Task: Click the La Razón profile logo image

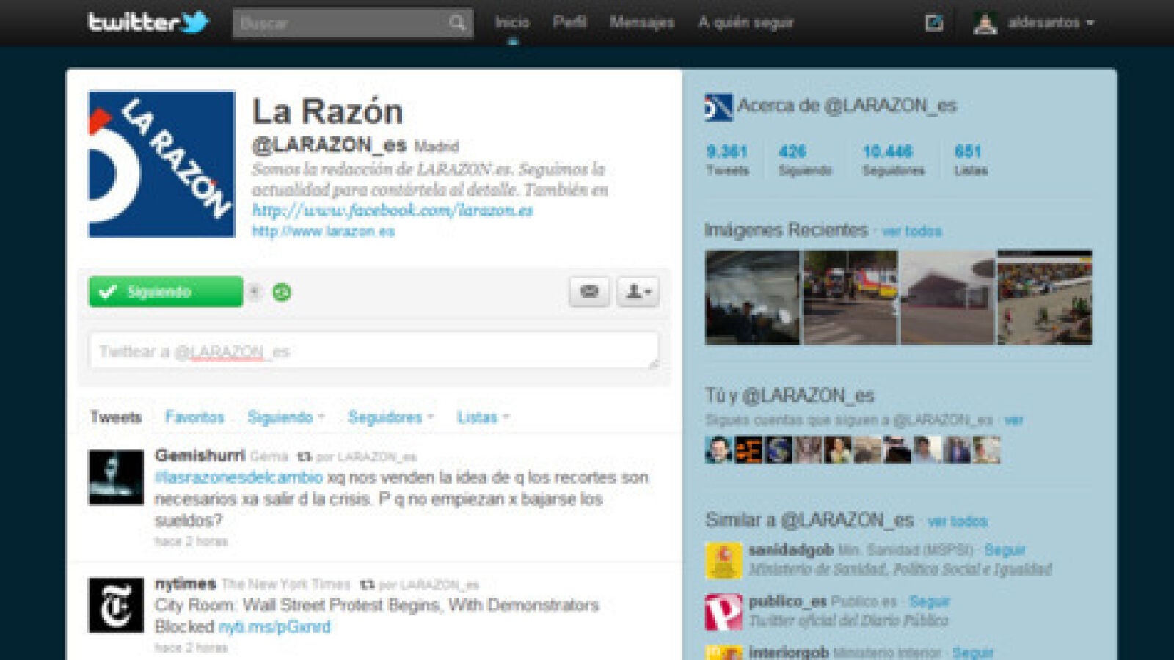Action: click(161, 164)
